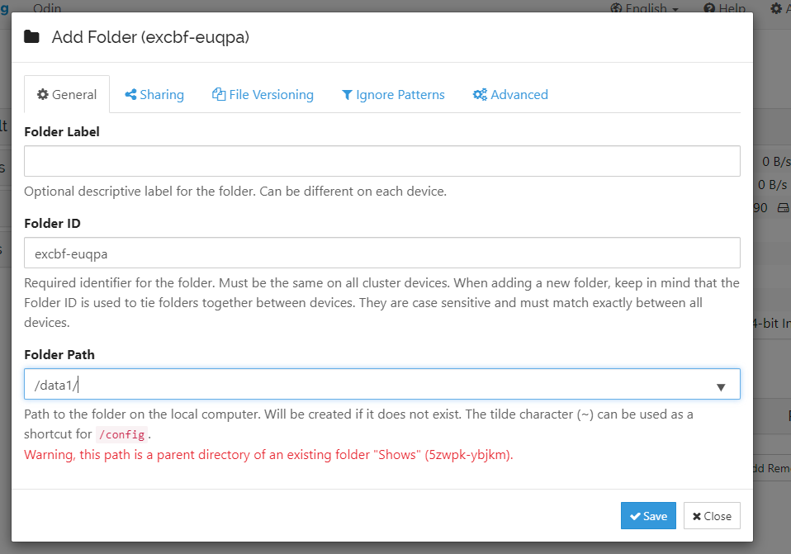Click the gear icon on General tab

tap(43, 94)
